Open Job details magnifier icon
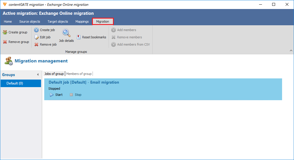 (x=66, y=33)
